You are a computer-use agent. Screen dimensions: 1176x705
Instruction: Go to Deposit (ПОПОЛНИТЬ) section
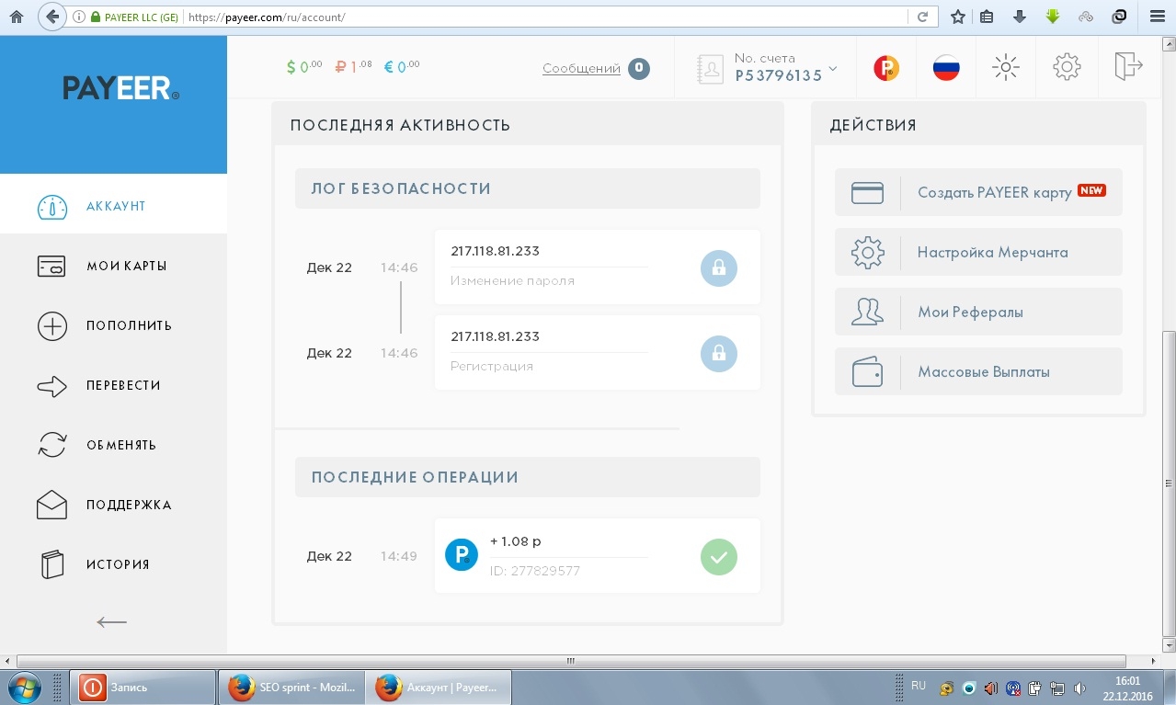click(113, 325)
